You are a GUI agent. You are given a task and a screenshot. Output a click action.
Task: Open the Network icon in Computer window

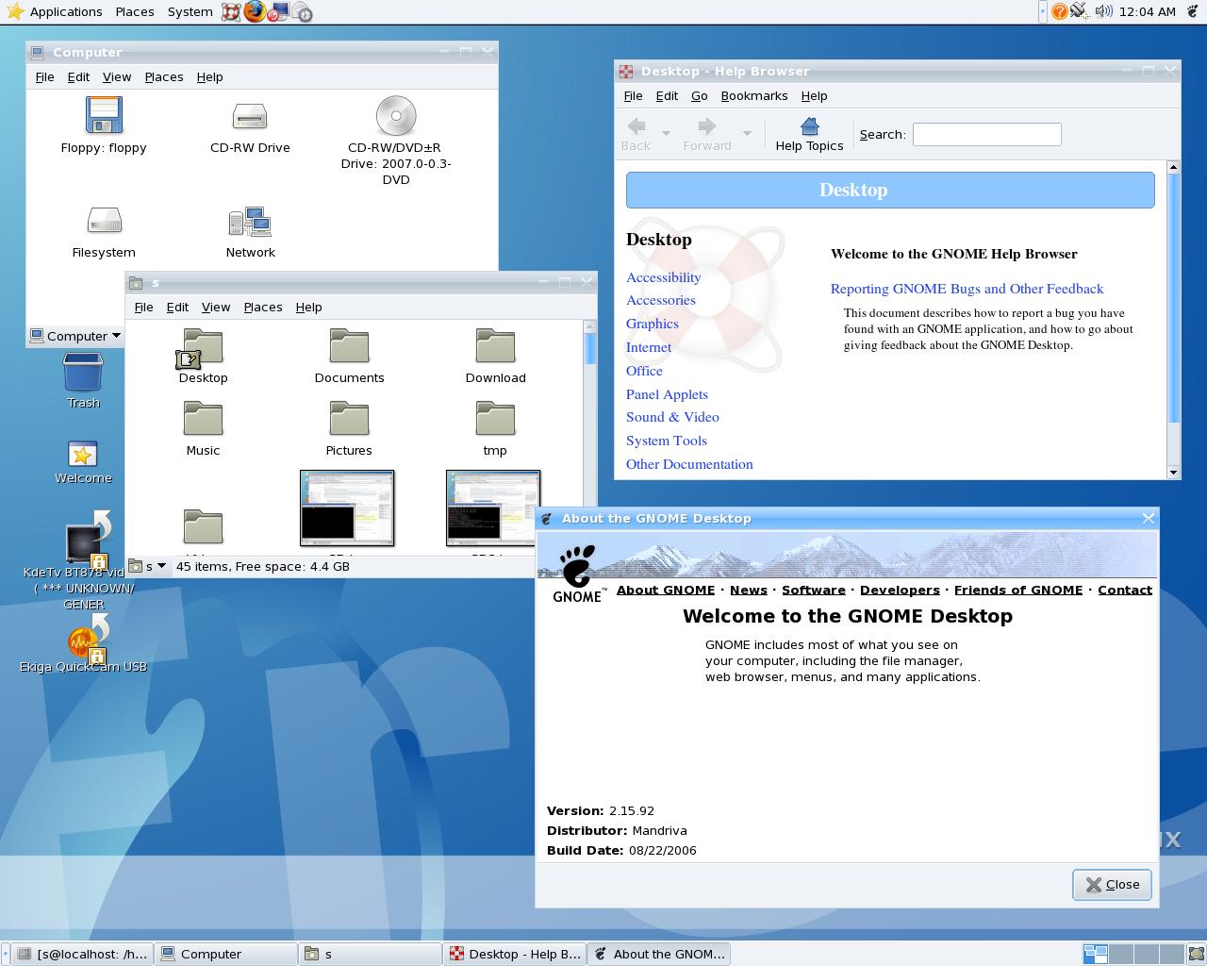250,222
